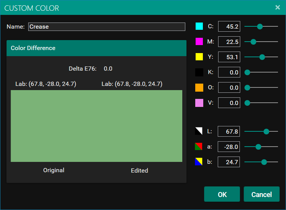
Task: Click the black-white Lightness icon
Action: coord(199,131)
